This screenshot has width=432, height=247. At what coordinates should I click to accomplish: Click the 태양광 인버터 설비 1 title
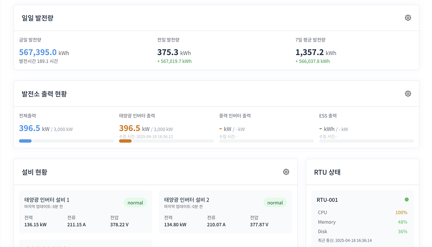[47, 200]
